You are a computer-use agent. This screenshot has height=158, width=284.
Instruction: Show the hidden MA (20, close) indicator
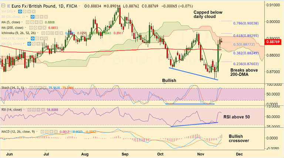[29, 44]
